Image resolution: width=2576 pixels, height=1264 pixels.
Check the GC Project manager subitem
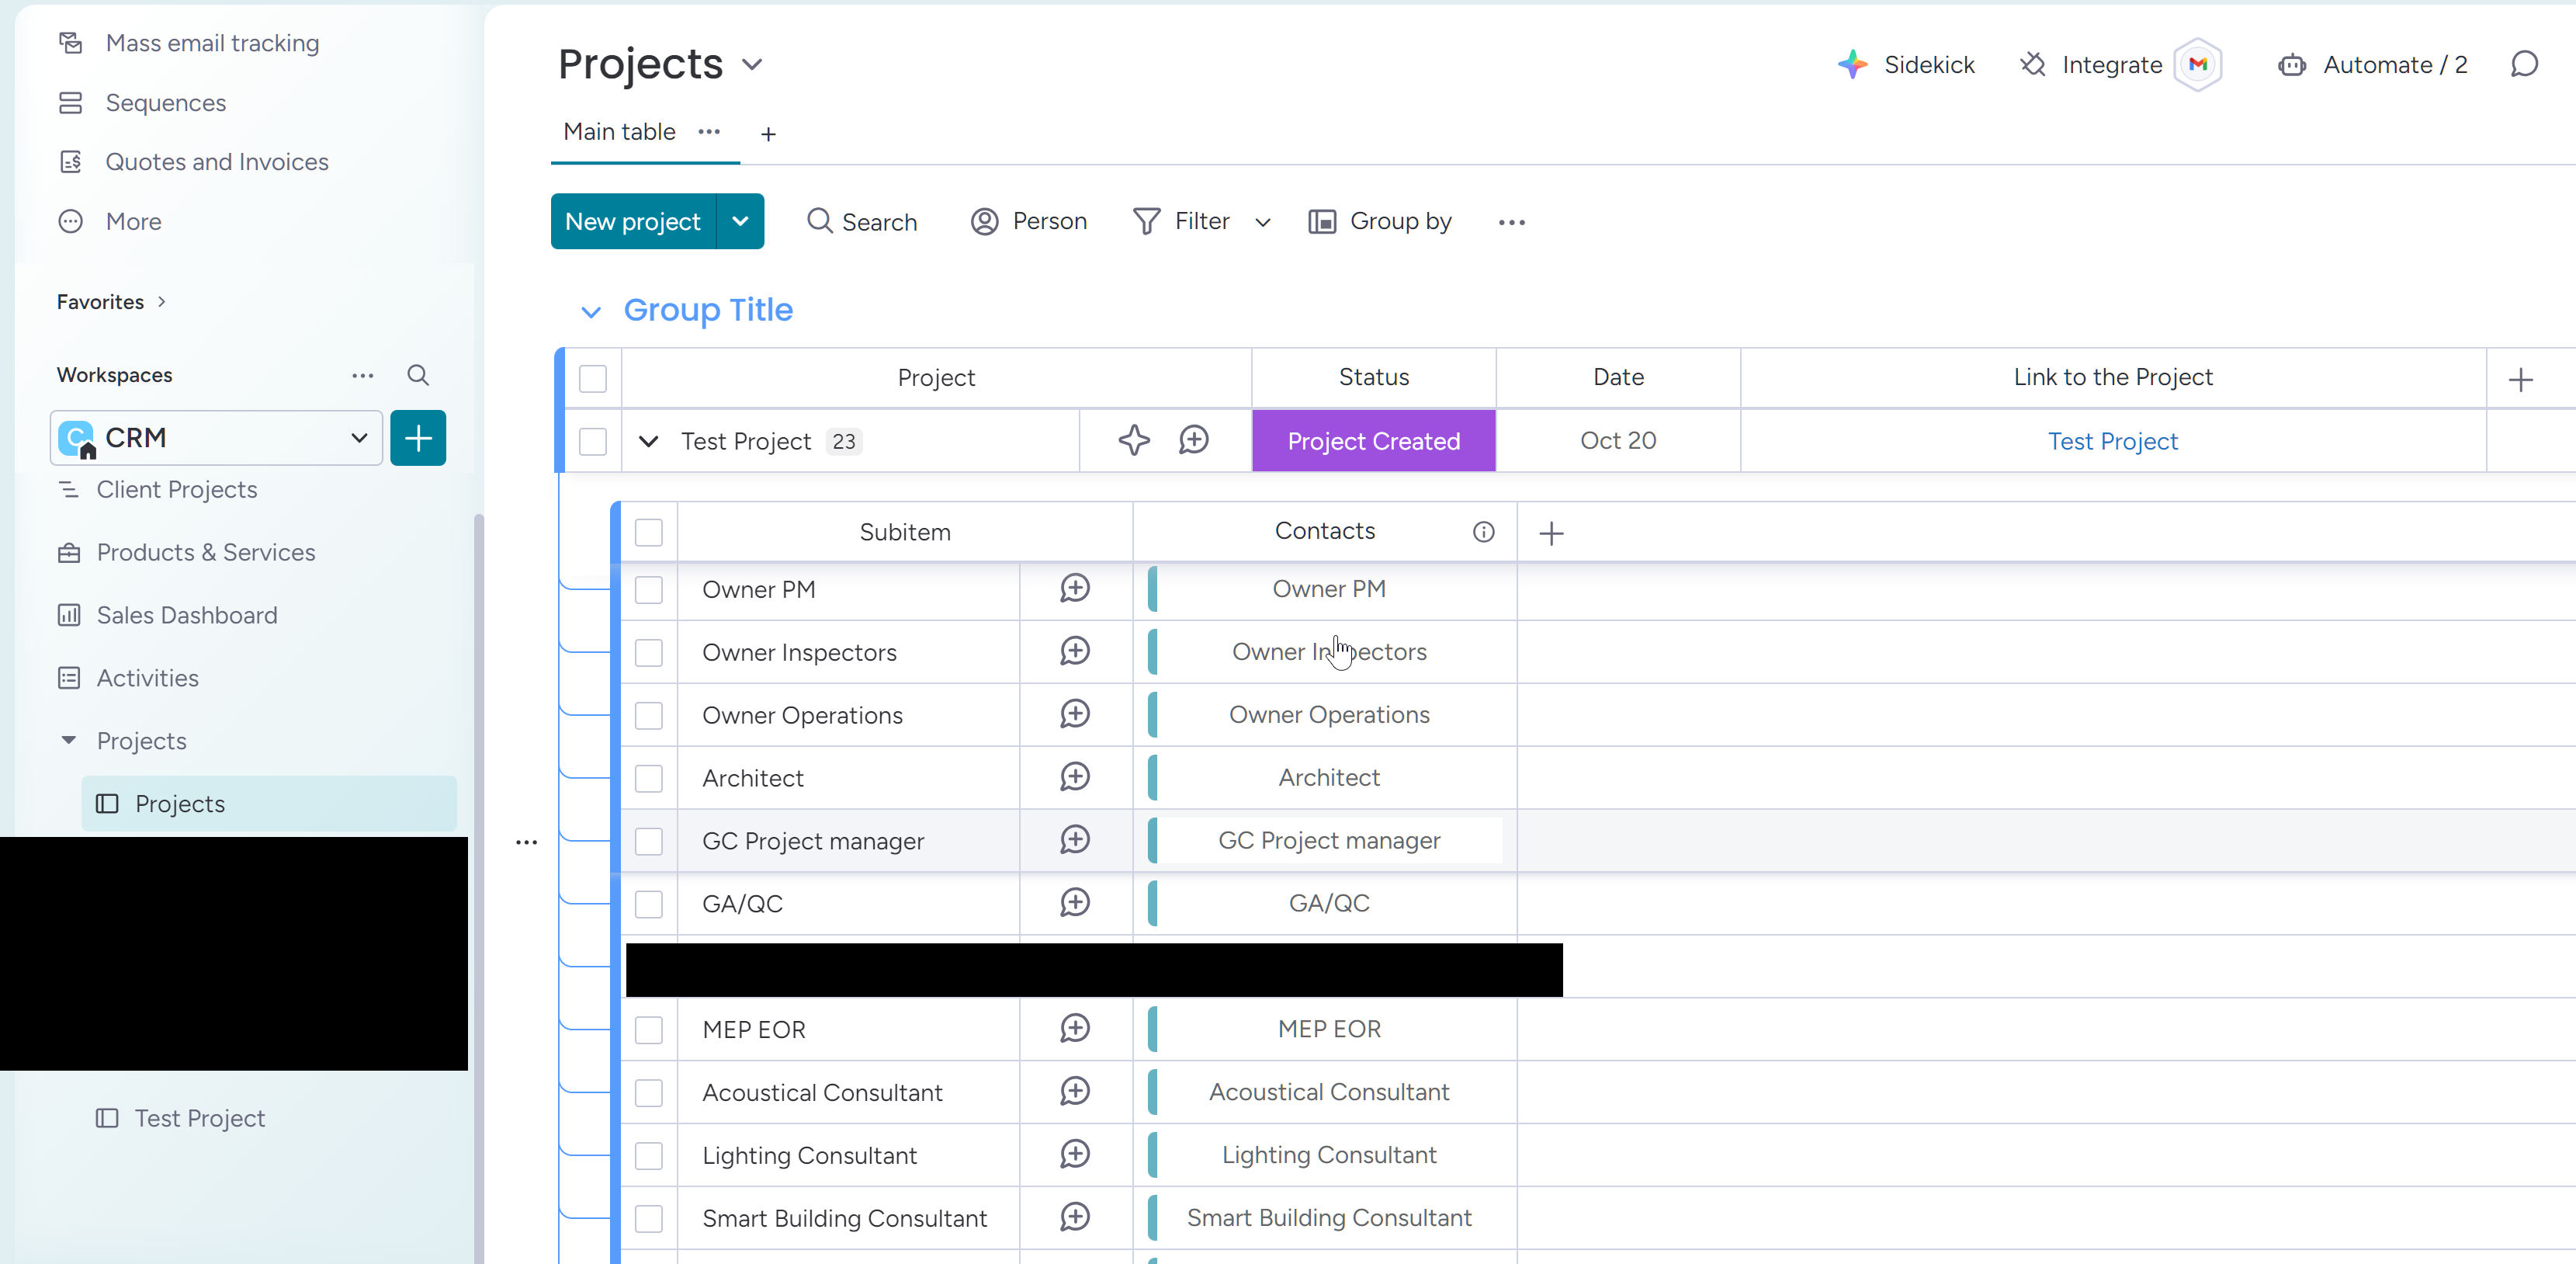(649, 842)
